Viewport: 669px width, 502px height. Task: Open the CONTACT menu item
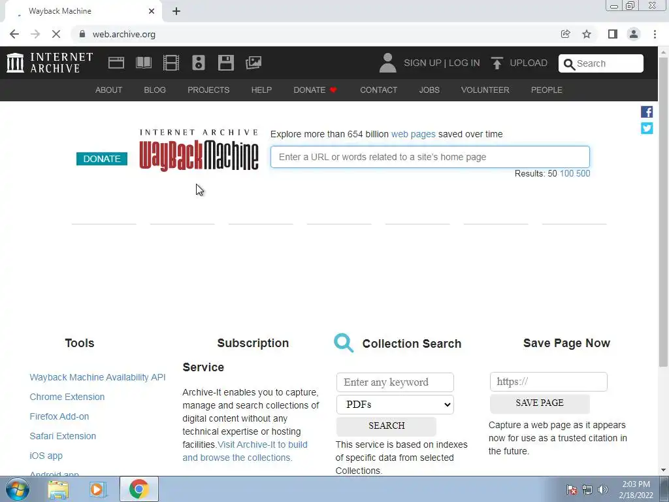point(378,90)
